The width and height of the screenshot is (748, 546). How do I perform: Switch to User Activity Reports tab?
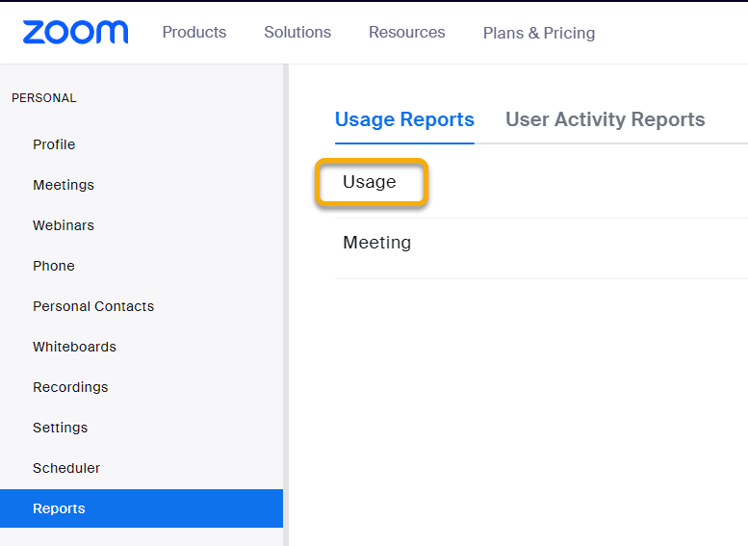click(x=605, y=119)
